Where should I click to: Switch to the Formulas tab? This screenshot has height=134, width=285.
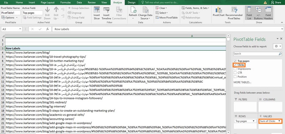[x=66, y=2]
